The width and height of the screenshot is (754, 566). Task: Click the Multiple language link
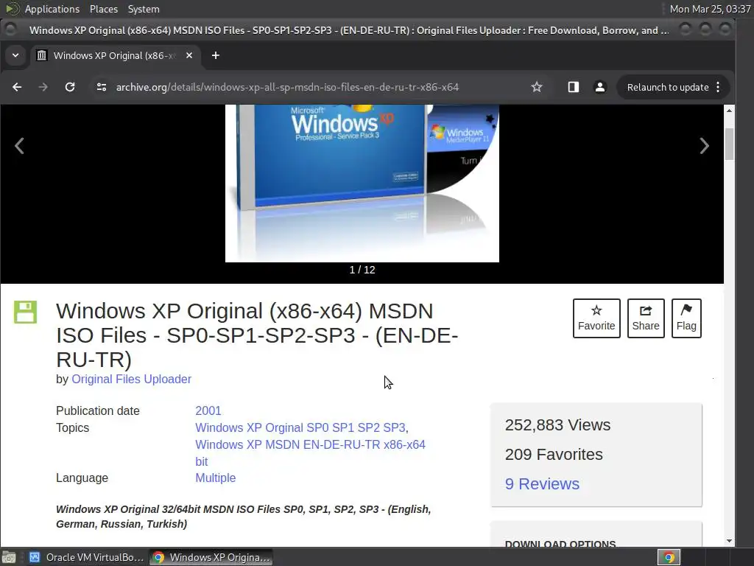click(216, 478)
